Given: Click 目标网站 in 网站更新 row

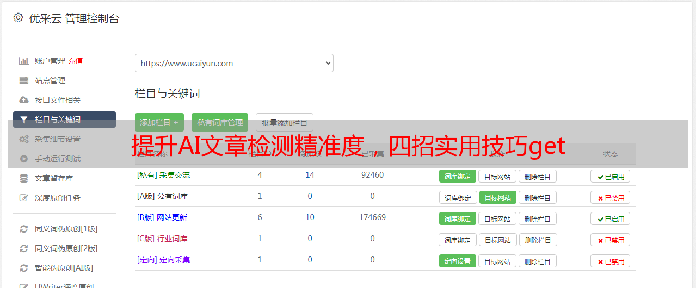Looking at the screenshot, I should pos(497,218).
